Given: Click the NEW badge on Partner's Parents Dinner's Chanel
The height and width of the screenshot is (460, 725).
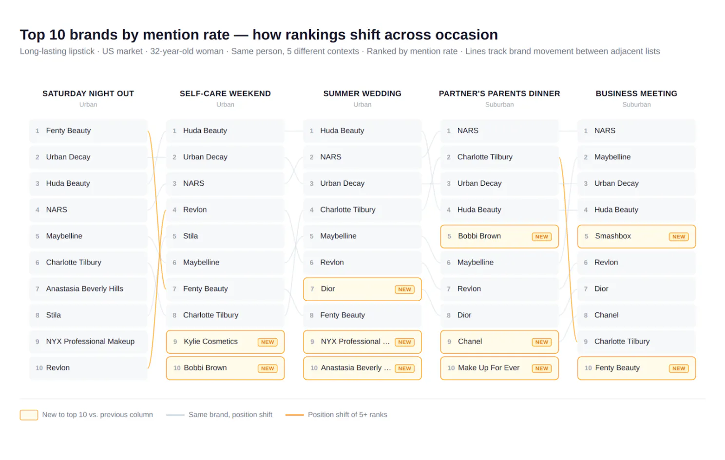Looking at the screenshot, I should point(541,342).
